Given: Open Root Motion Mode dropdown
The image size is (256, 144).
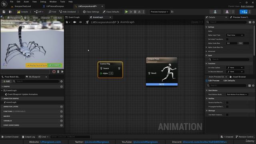Looking at the screenshot, I should [237, 94].
